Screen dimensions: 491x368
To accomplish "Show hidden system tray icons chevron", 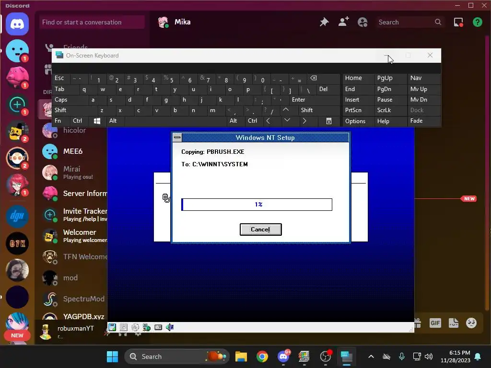I will coord(371,356).
